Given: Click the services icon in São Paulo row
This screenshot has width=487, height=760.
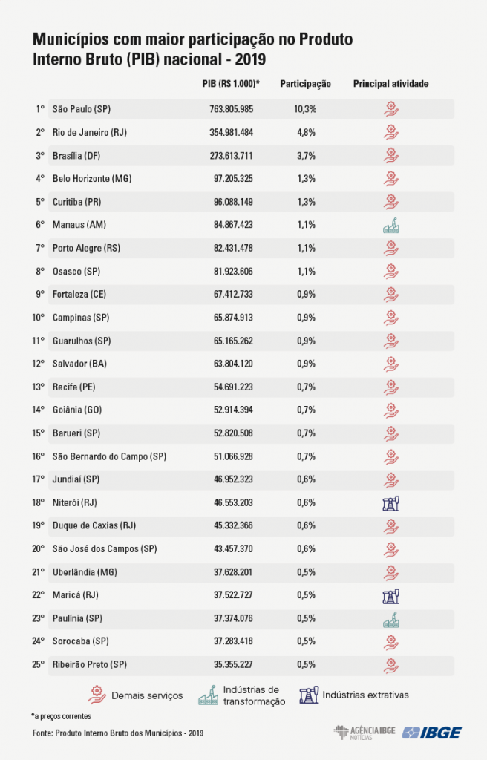Looking at the screenshot, I should [x=391, y=109].
